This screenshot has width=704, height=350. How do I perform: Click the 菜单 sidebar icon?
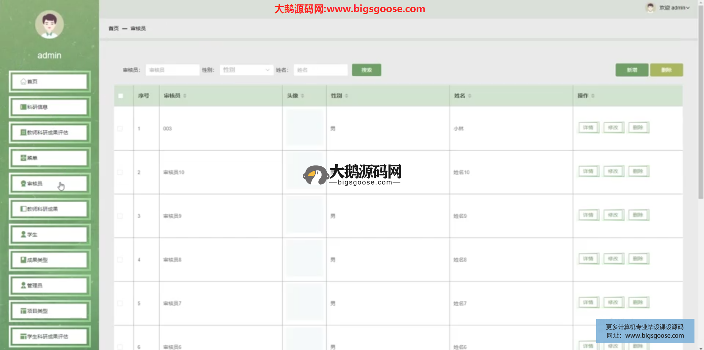pyautogui.click(x=23, y=158)
